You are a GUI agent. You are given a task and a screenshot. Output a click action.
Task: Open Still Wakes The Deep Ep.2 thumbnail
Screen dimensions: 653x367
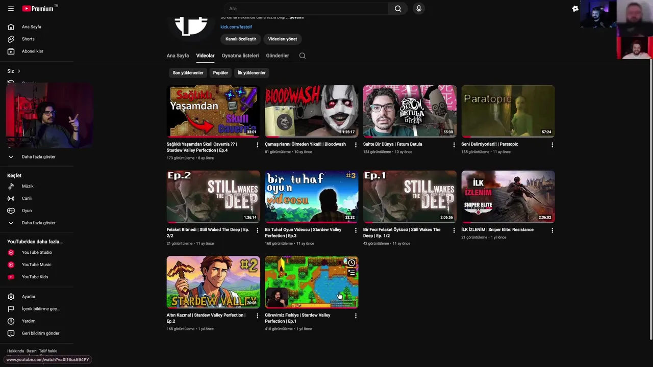[213, 197]
